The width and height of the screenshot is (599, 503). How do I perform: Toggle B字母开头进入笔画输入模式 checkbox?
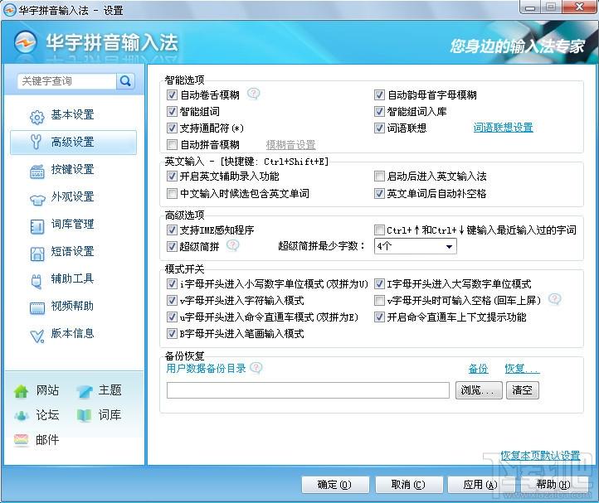[x=172, y=334]
